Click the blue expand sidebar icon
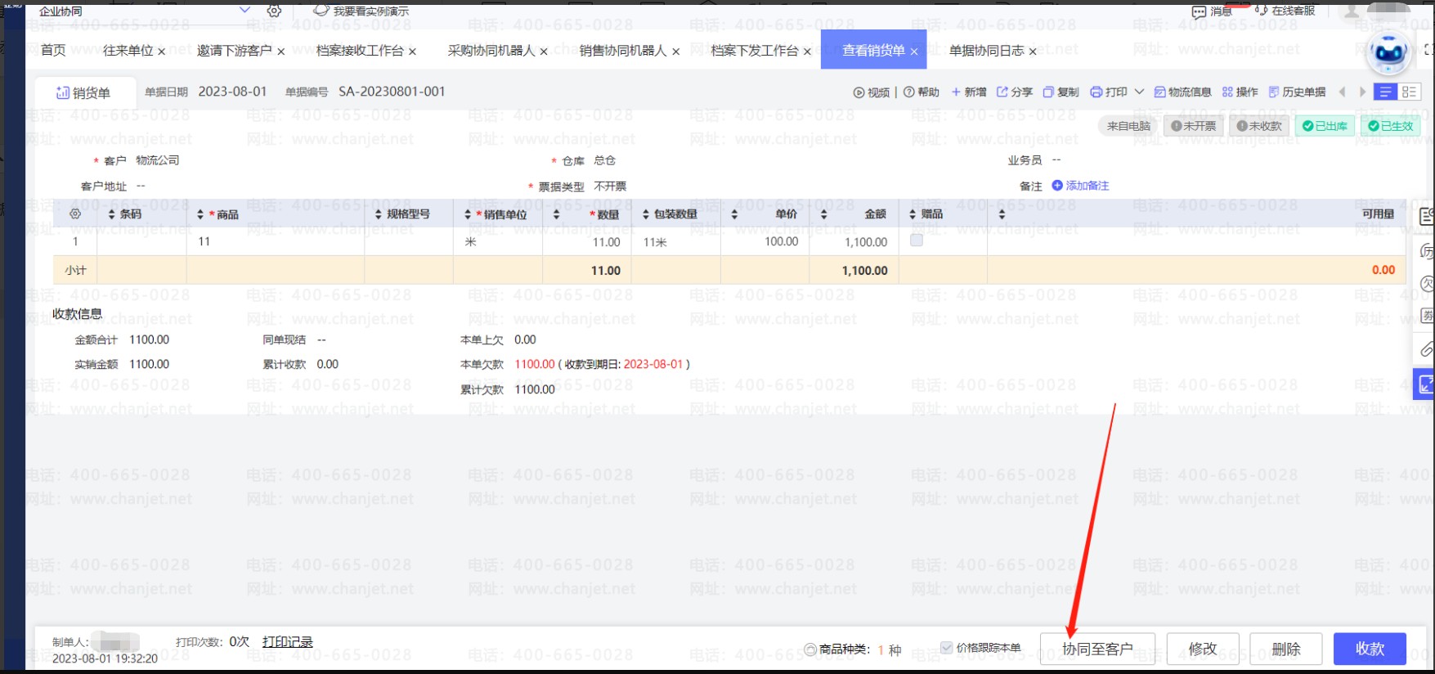The image size is (1435, 674). coord(1424,384)
